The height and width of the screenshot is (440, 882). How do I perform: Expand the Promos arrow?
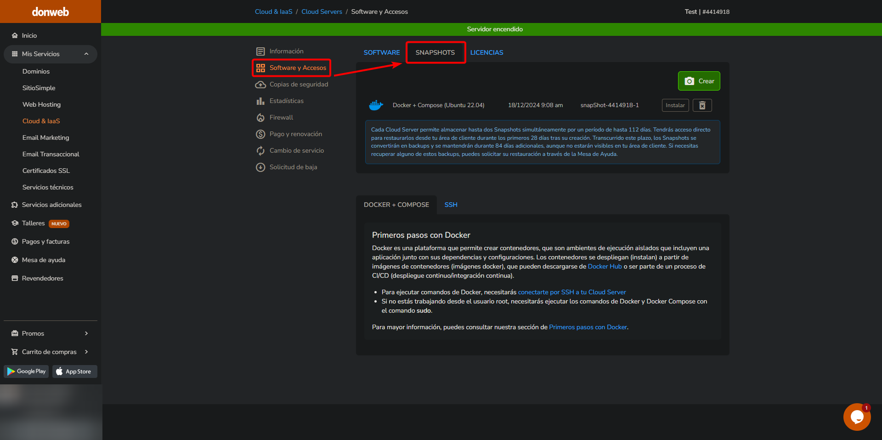pyautogui.click(x=86, y=333)
